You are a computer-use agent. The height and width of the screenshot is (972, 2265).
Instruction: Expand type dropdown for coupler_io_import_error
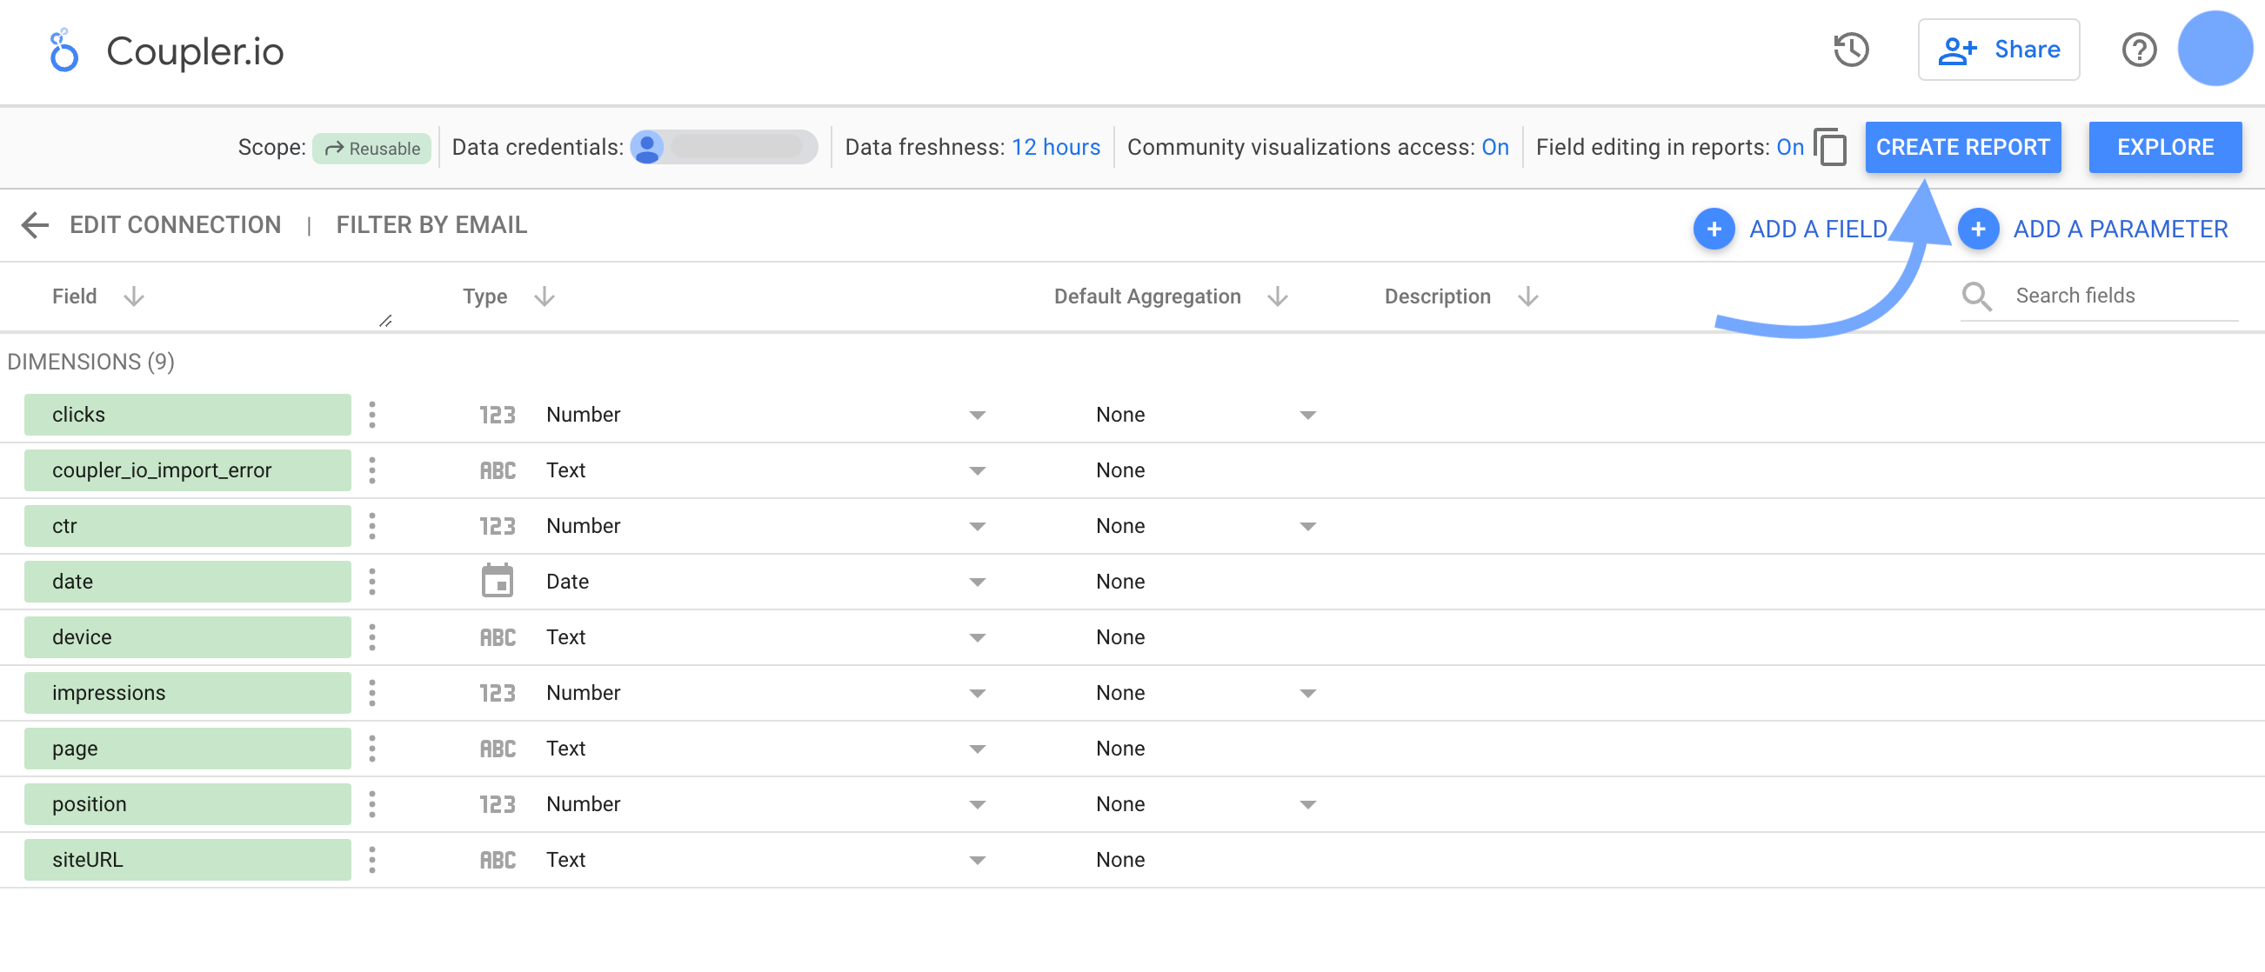click(977, 471)
